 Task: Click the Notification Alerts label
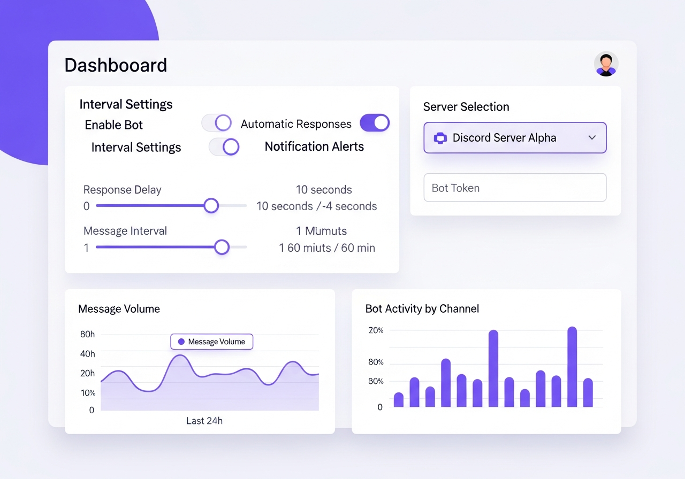314,146
